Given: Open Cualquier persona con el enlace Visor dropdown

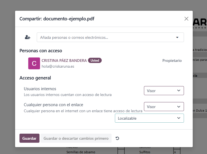Looking at the screenshot, I should (164, 107).
